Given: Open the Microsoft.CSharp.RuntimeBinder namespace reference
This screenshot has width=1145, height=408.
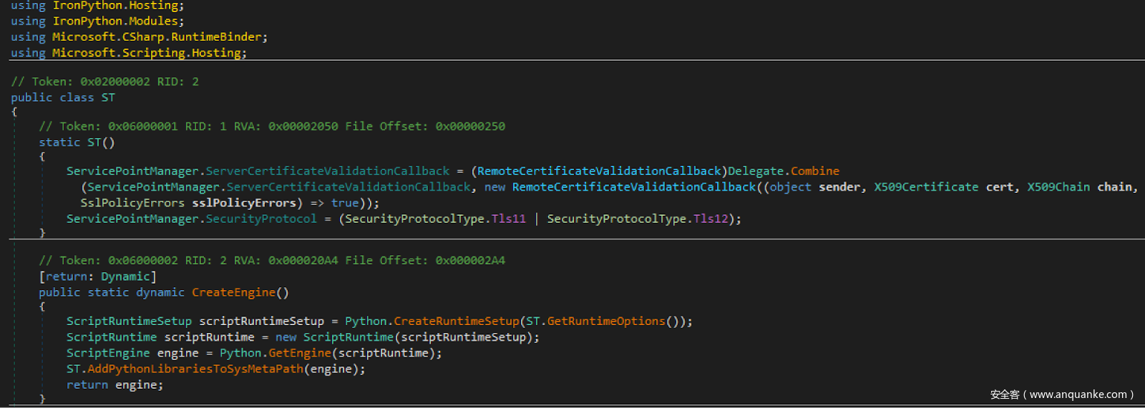Looking at the screenshot, I should [x=159, y=37].
